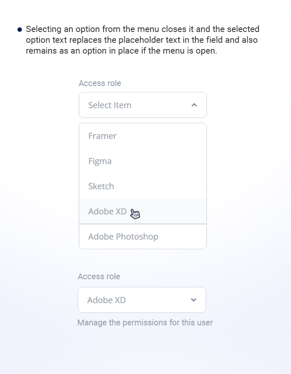Click the Access role label above Select Item
Image resolution: width=291 pixels, height=374 pixels.
coord(100,83)
